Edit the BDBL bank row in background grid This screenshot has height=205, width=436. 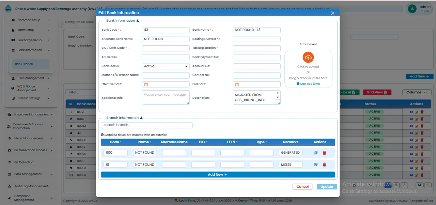417,119
